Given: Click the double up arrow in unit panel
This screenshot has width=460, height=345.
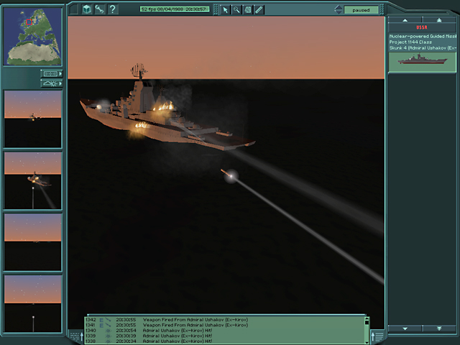Looking at the screenshot, I should tap(439, 20).
